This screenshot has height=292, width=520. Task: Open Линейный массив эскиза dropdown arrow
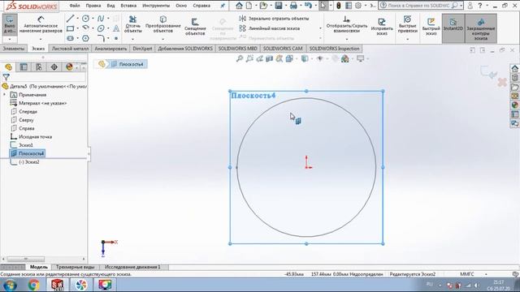point(320,28)
